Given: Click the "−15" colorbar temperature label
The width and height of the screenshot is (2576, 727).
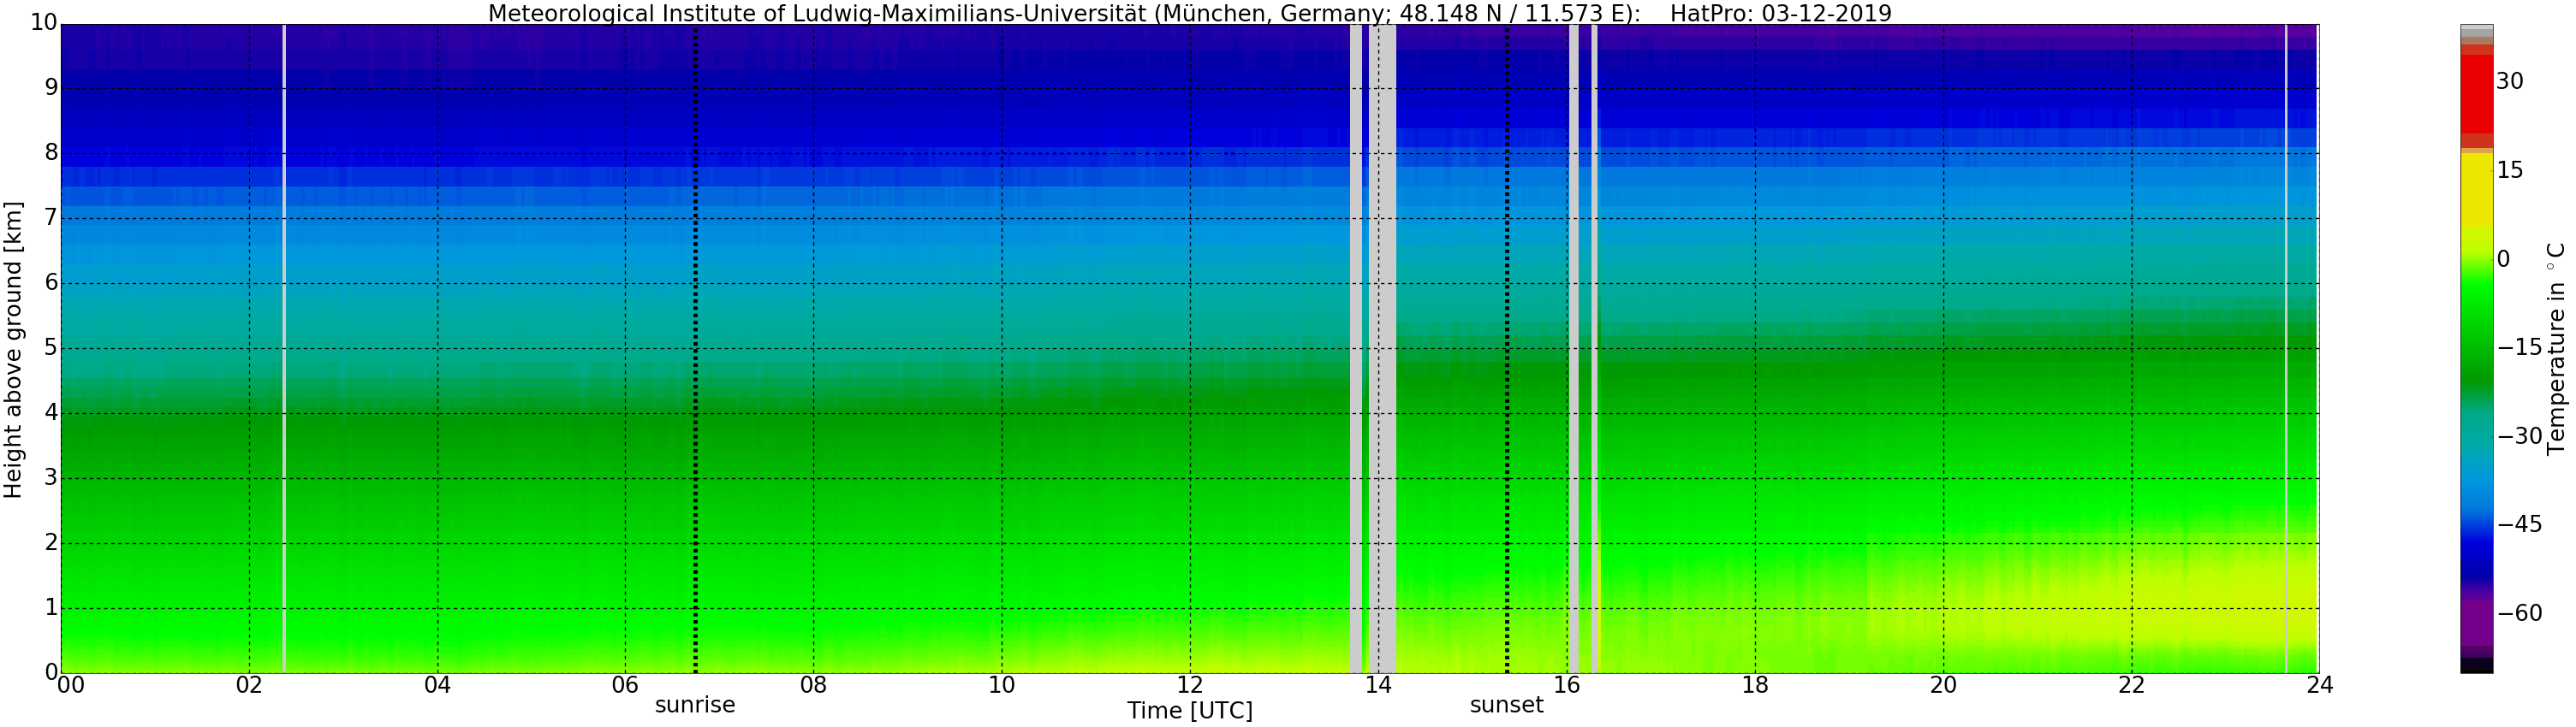Looking at the screenshot, I should coord(2520,347).
